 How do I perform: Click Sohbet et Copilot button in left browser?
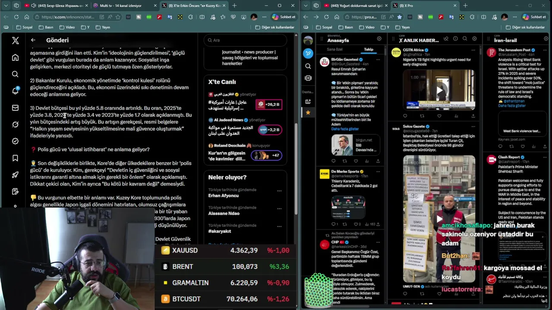284,17
